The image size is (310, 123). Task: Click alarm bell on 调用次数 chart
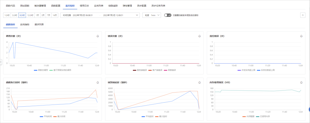98,36
